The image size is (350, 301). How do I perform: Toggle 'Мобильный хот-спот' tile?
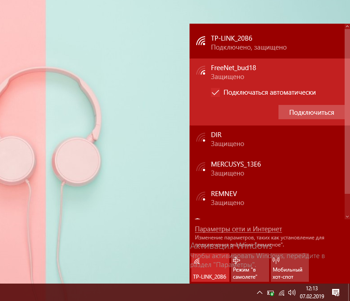coord(290,268)
